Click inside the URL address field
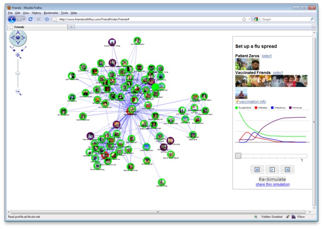323x229 pixels. (x=148, y=19)
